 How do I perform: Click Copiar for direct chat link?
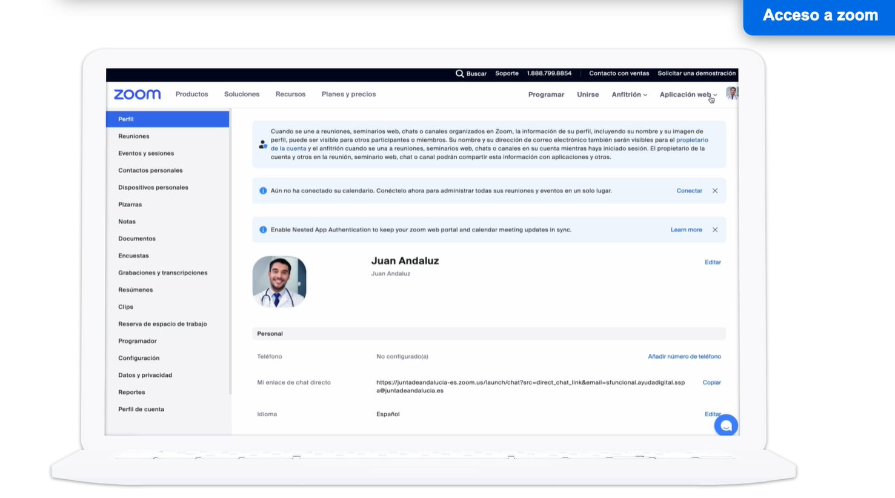click(711, 382)
